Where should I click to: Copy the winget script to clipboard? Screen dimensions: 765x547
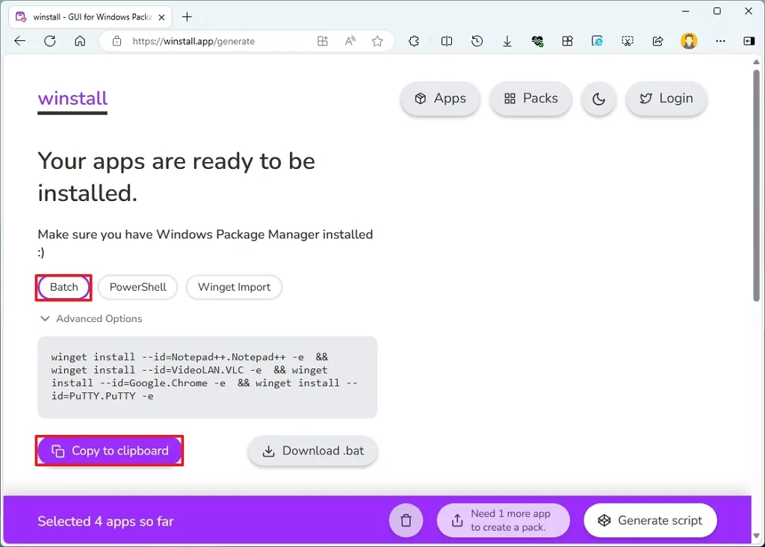coord(109,451)
